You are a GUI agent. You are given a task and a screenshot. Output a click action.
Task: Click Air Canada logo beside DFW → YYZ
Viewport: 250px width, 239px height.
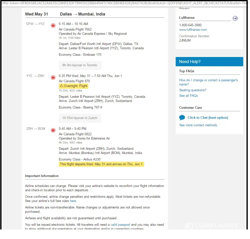coord(53,25)
